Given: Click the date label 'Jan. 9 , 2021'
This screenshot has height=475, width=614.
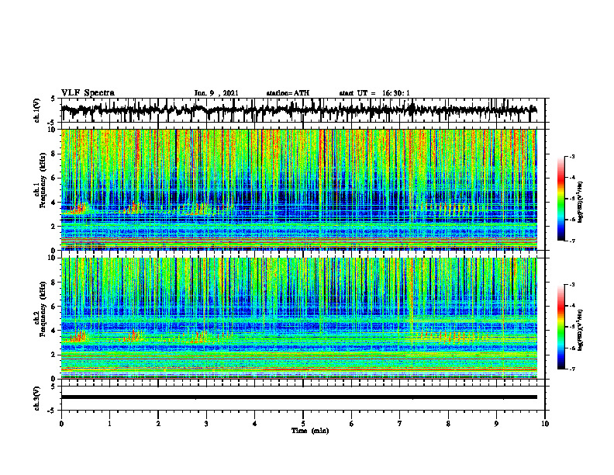Looking at the screenshot, I should [216, 93].
